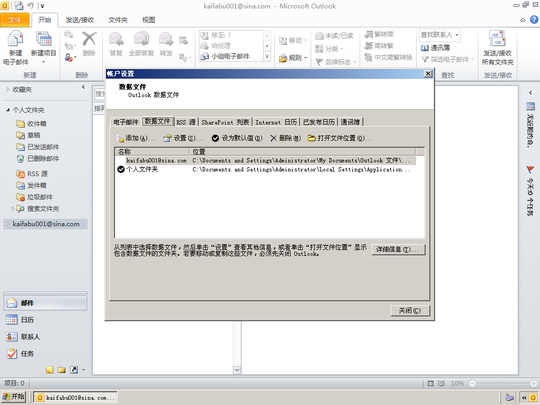Click the Forward (转发) icon
The height and width of the screenshot is (405, 540).
166,38
